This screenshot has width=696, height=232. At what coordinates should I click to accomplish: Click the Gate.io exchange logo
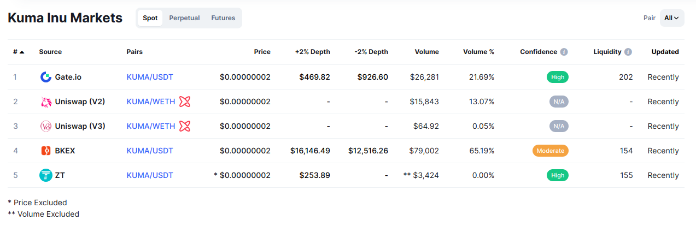[x=46, y=77]
